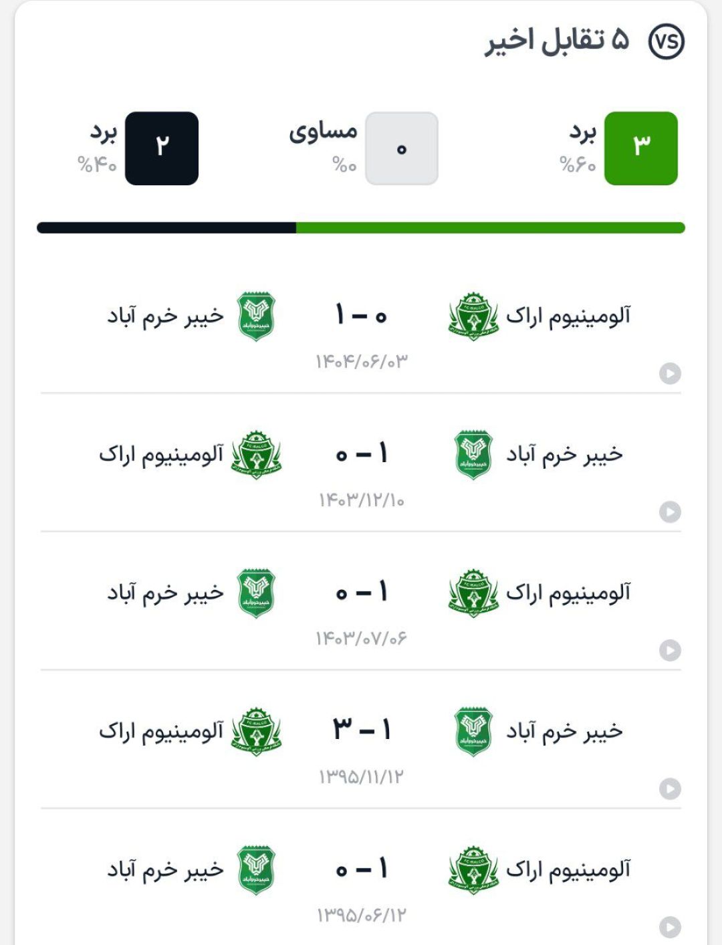Click the black box showing 2 wins

click(x=162, y=148)
